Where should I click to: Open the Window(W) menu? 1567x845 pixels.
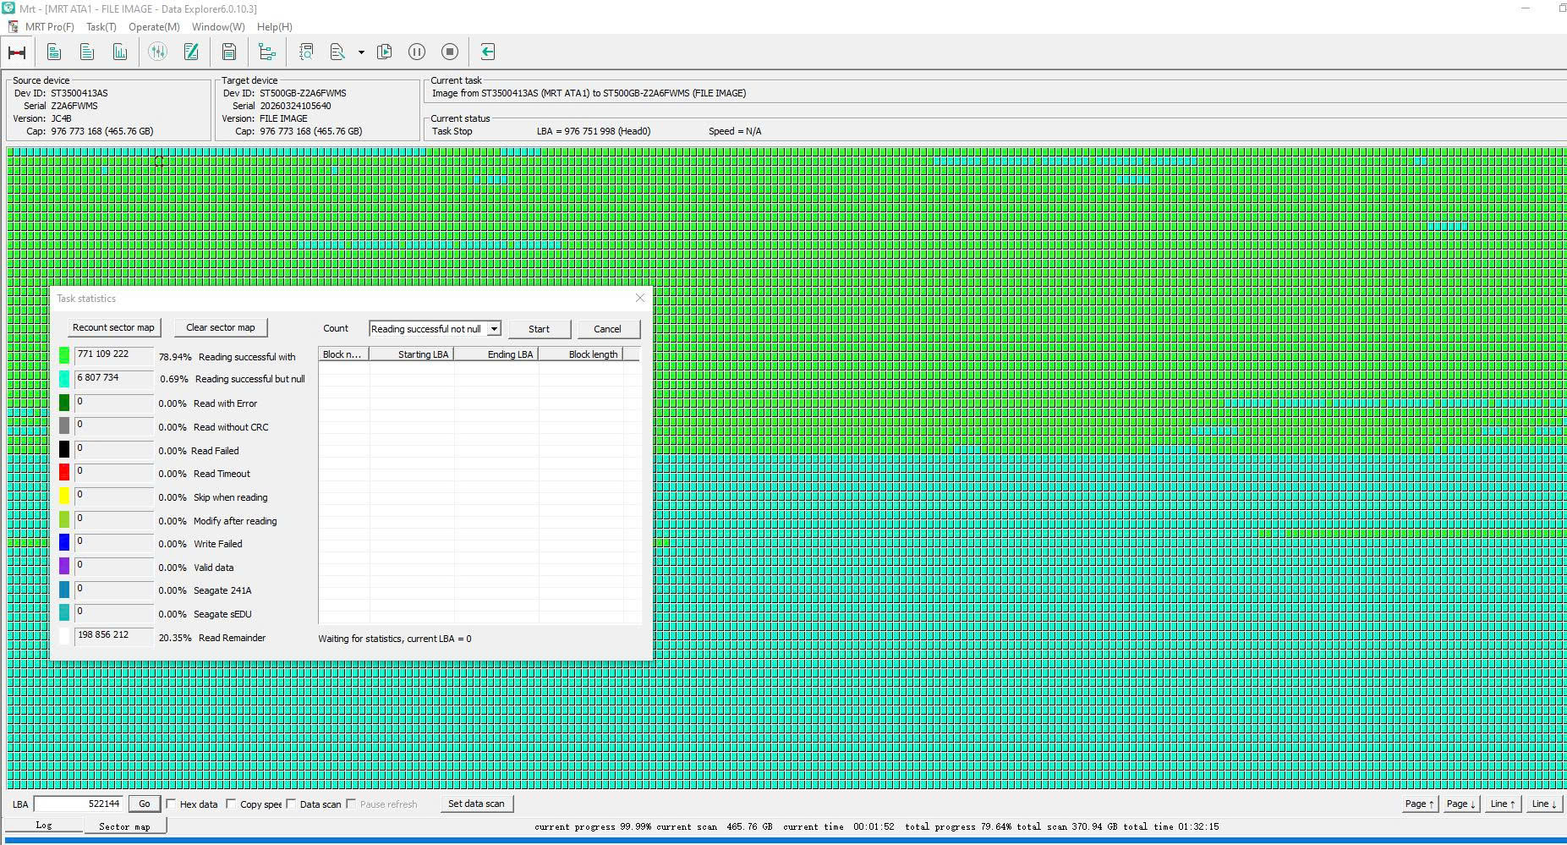[x=218, y=27]
